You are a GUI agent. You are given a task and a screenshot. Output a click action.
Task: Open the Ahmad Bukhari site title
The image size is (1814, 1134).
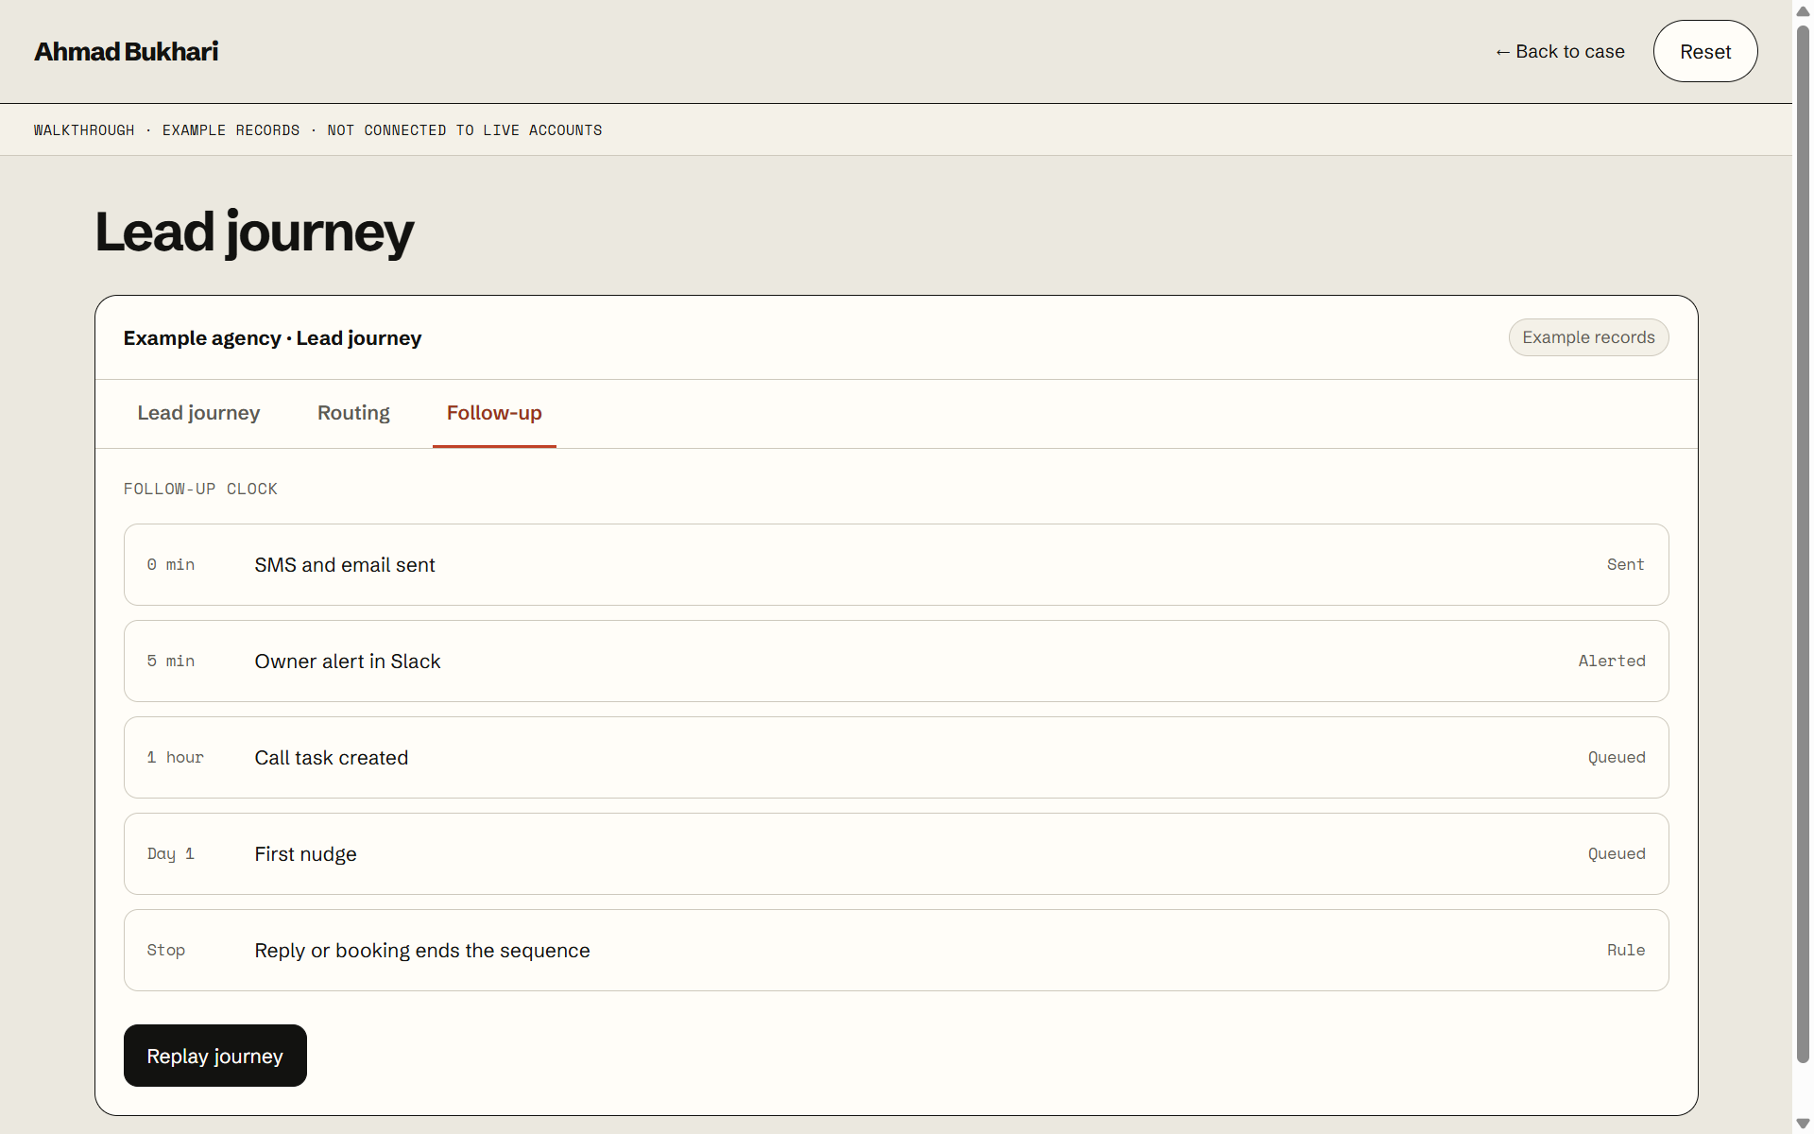[126, 51]
